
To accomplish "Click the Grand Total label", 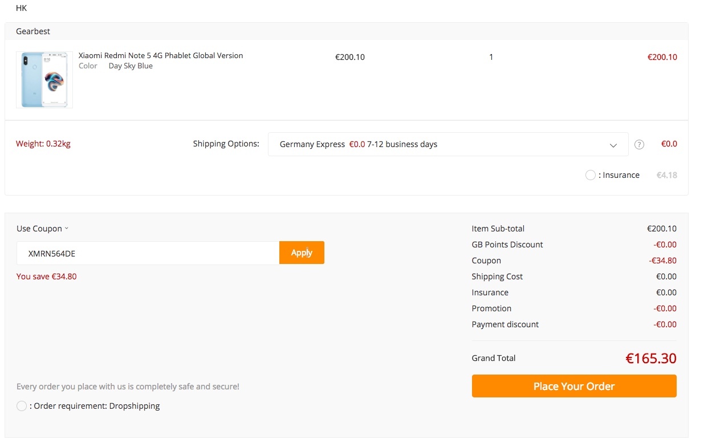I will (494, 358).
